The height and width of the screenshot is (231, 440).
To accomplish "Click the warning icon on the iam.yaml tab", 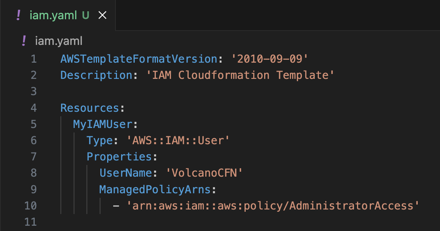I will pos(18,15).
